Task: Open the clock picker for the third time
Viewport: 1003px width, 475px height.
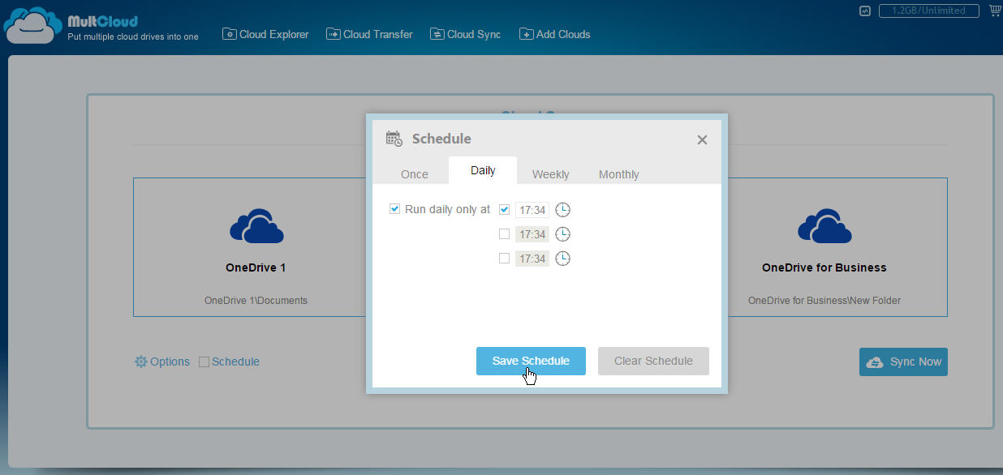Action: point(562,258)
